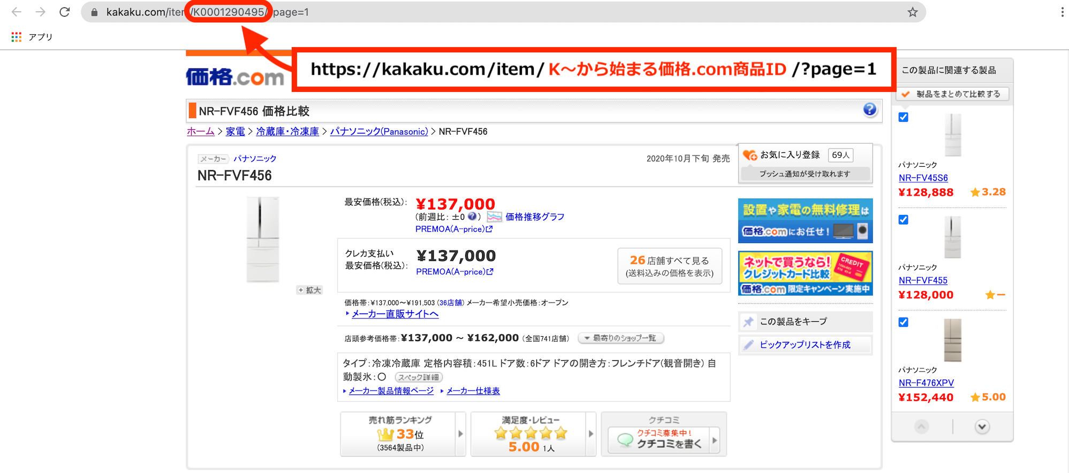
Task: Click the five-star satisfaction review rating
Action: pos(530,433)
